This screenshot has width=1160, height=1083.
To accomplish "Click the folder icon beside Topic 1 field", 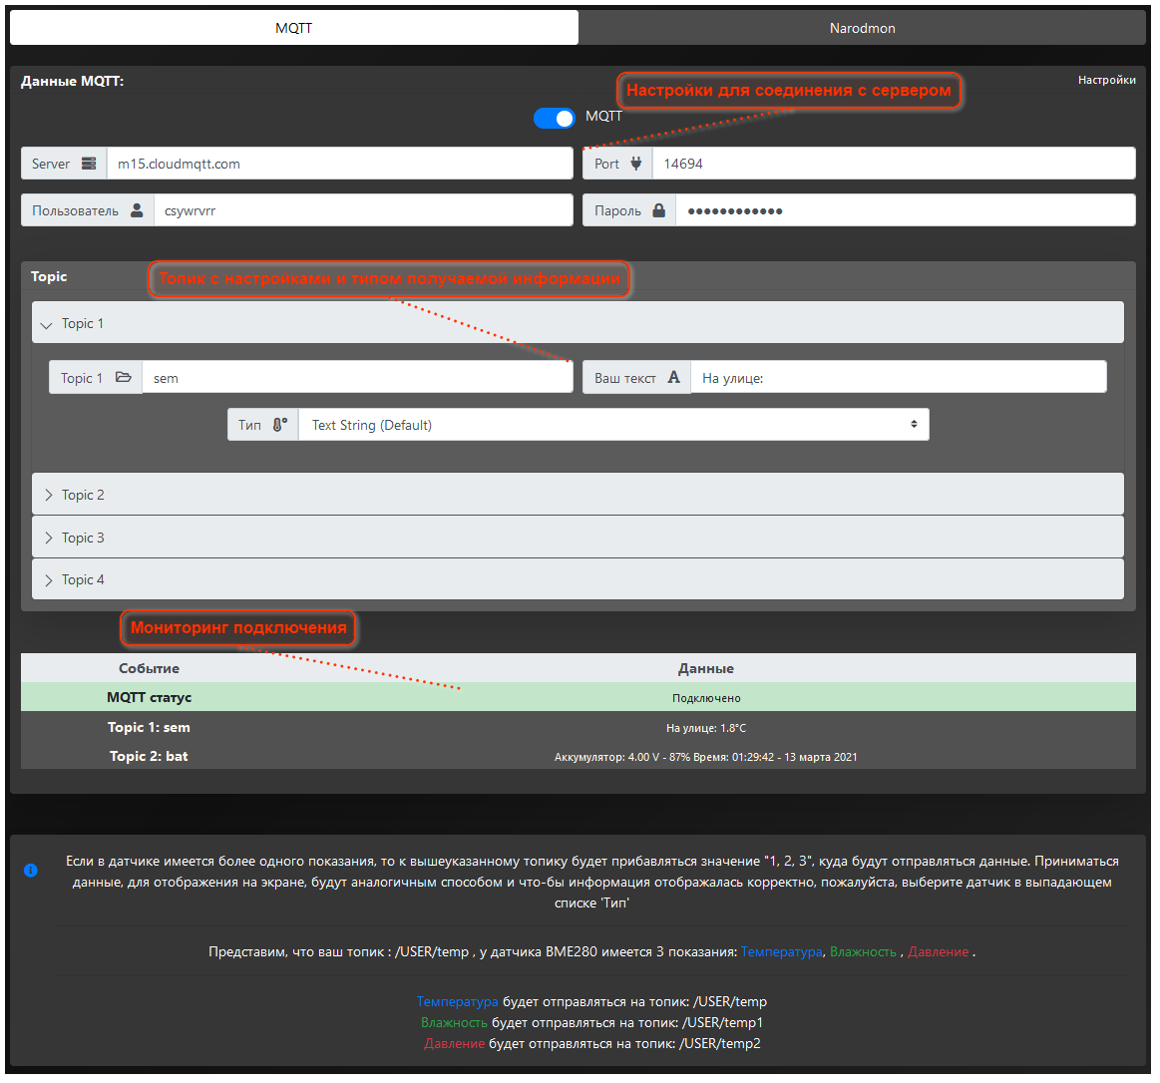I will [124, 378].
